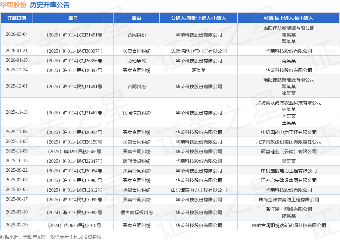The width and height of the screenshot is (340, 240).
Task: Click the date 2025-07-07
Action: 17,180
